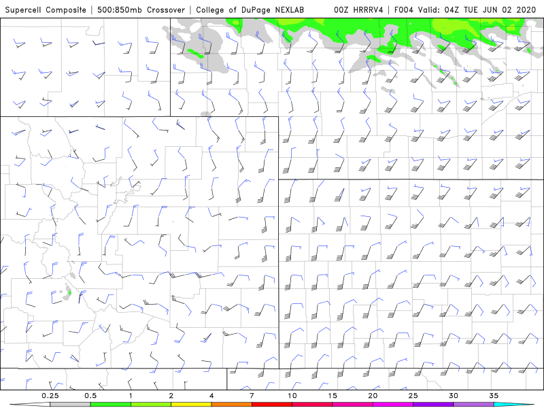Click the "4" legend value
544x408 pixels.
[x=211, y=396]
